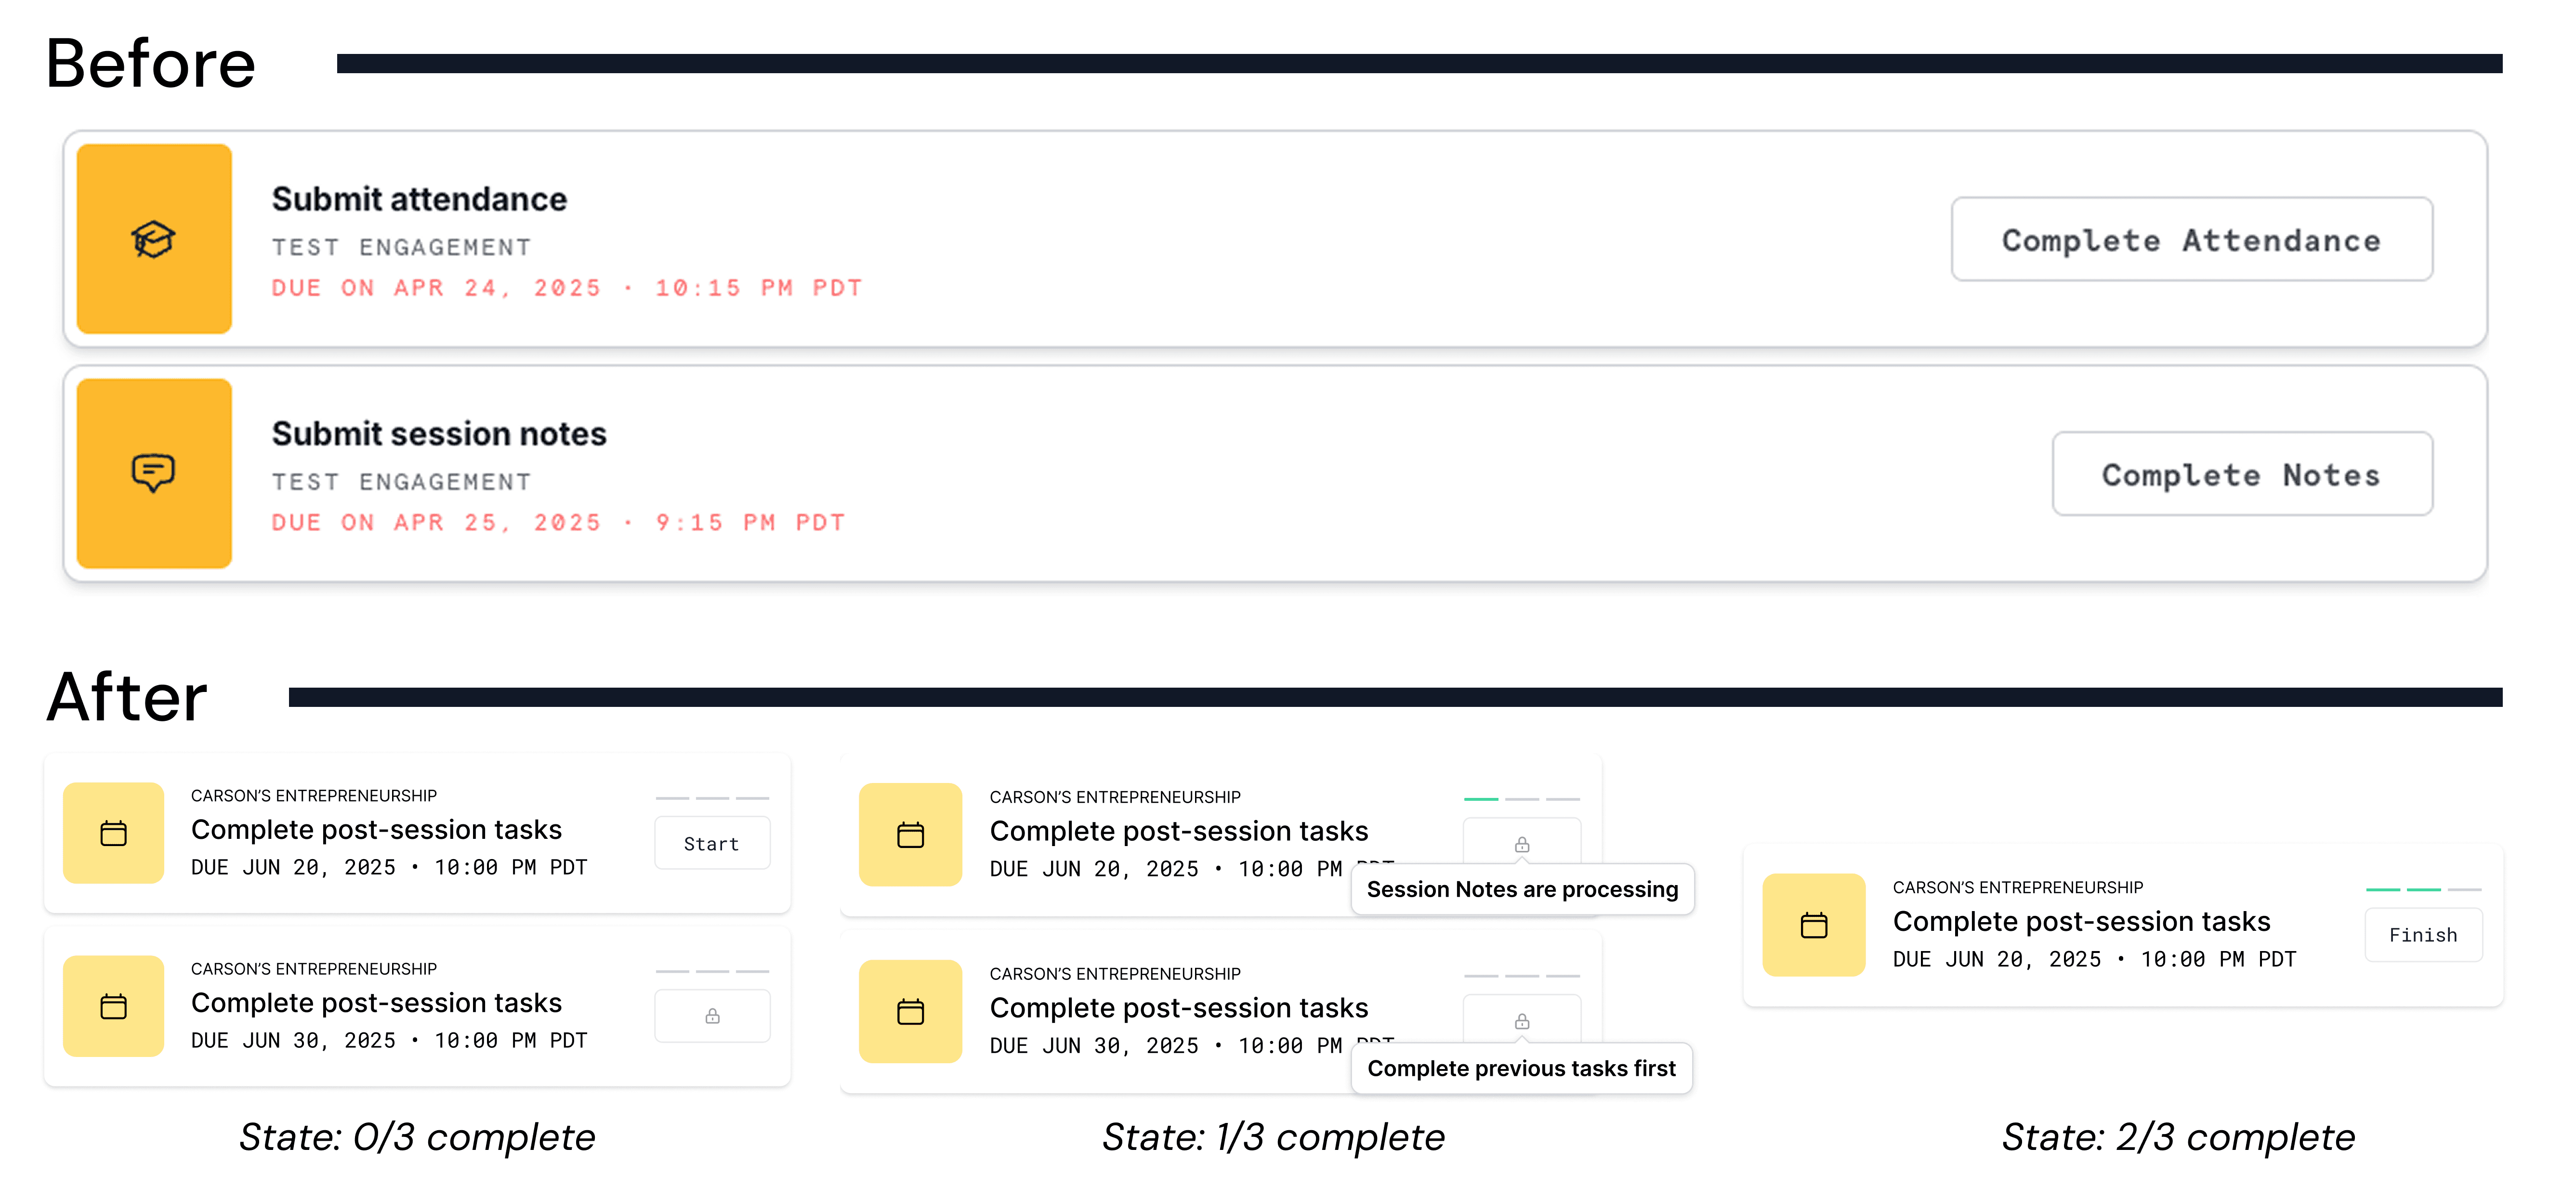Click the graduation cap attendance icon

coord(153,239)
